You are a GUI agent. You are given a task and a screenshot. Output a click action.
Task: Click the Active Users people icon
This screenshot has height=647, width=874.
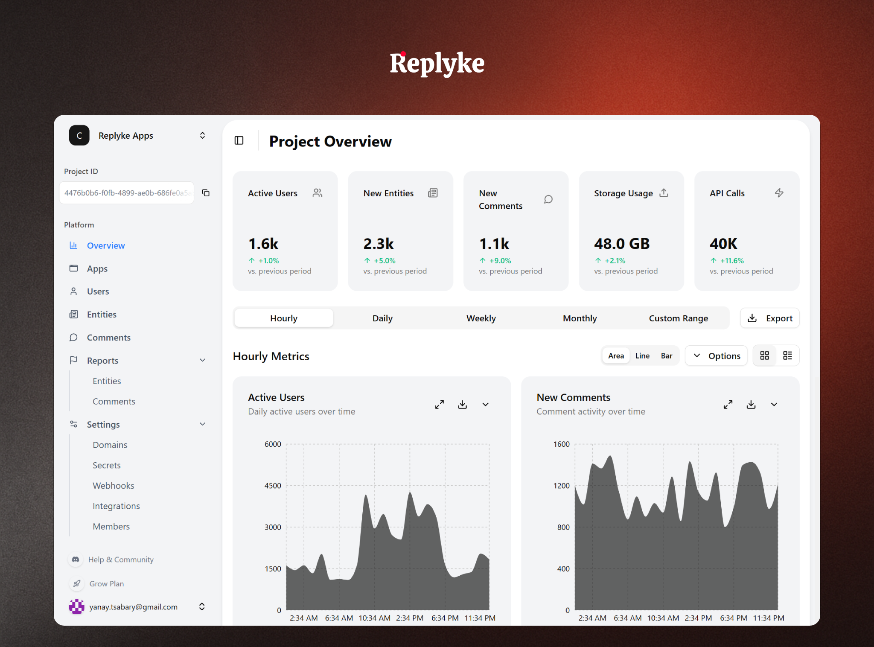pyautogui.click(x=317, y=193)
